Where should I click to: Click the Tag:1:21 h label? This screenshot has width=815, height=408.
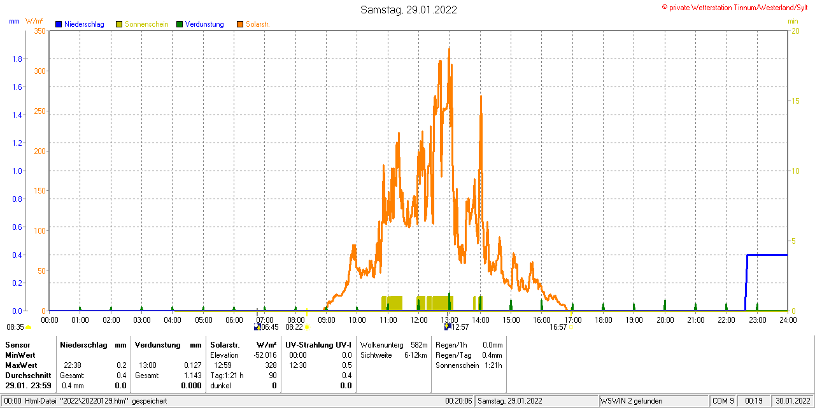click(x=227, y=376)
